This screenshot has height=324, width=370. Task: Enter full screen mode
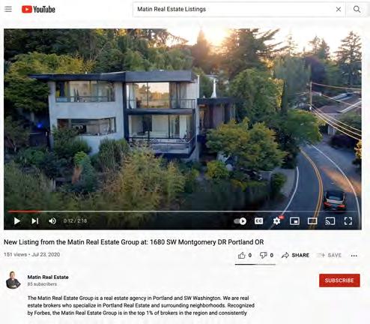(348, 221)
